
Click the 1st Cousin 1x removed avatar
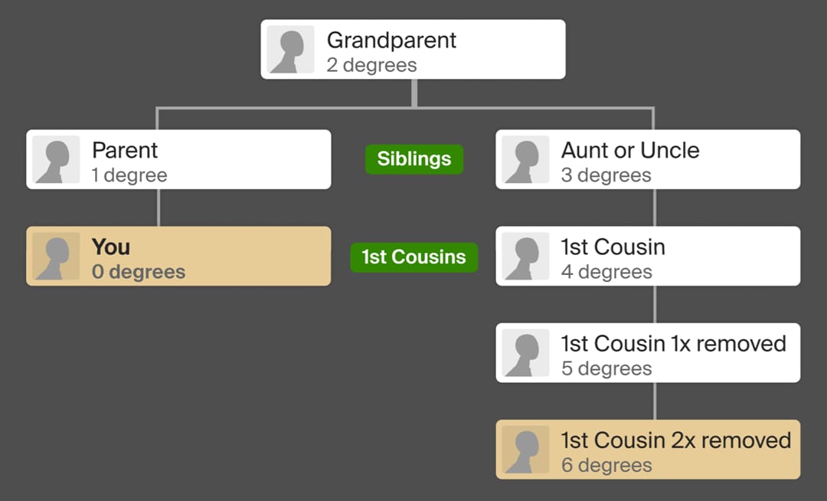tap(525, 353)
